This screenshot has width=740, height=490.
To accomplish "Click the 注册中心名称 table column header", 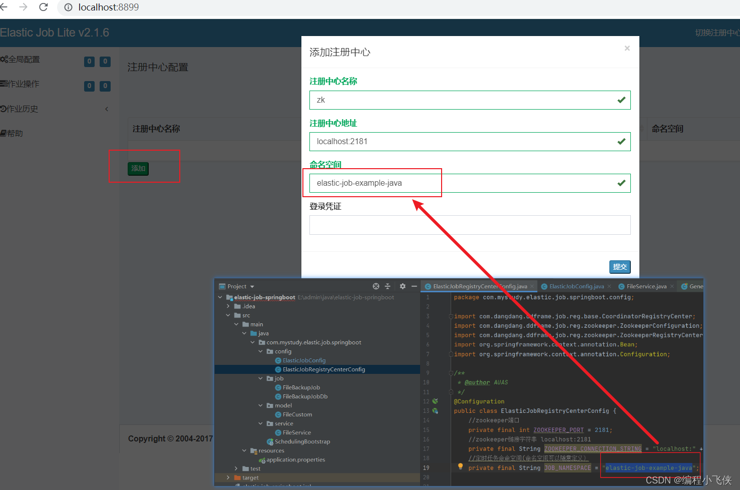I will [156, 129].
